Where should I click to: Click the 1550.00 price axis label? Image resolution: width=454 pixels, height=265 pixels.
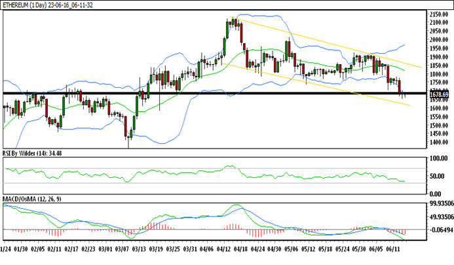439,117
